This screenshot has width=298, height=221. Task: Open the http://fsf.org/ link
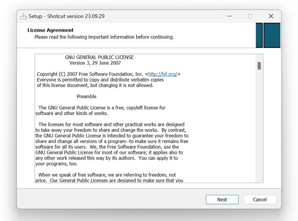[x=163, y=74]
